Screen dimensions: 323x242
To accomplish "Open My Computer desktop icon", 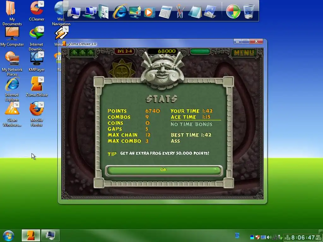I will (12, 37).
